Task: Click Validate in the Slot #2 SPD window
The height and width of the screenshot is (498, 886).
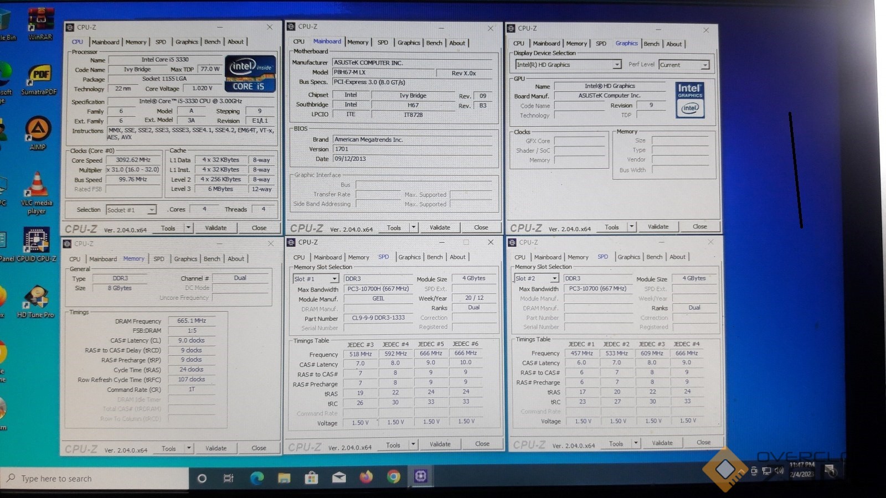Action: tap(662, 443)
